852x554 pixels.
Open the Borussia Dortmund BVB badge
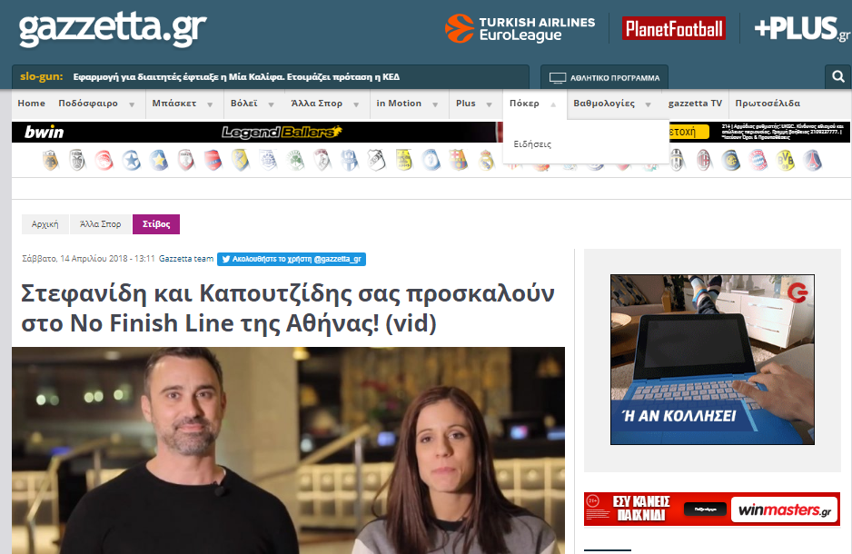click(x=786, y=161)
